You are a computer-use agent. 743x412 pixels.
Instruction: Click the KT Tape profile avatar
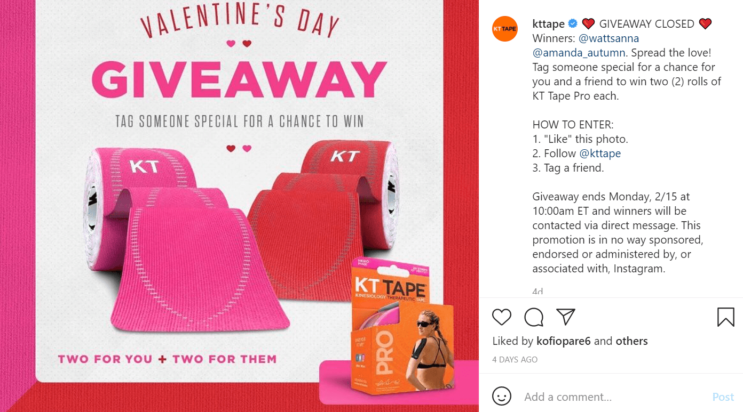(505, 29)
